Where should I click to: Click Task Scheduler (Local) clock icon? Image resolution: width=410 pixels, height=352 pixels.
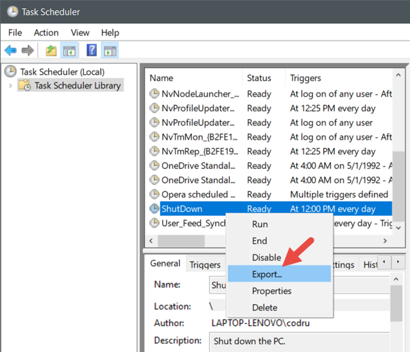pos(11,72)
